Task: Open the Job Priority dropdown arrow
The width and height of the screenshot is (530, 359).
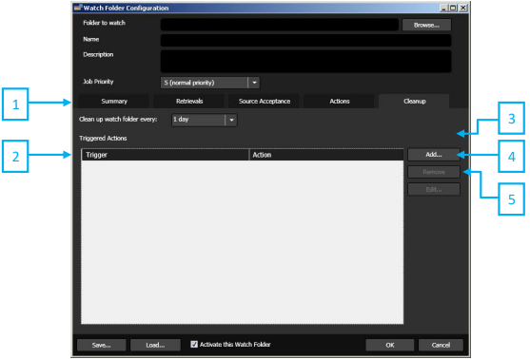Action: click(254, 83)
